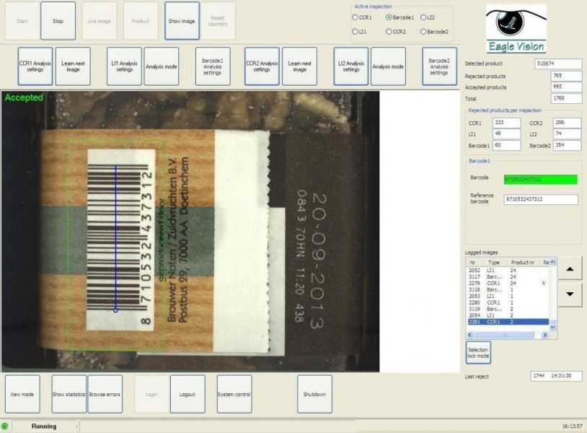Click the LI2 rejected count field

(567, 134)
